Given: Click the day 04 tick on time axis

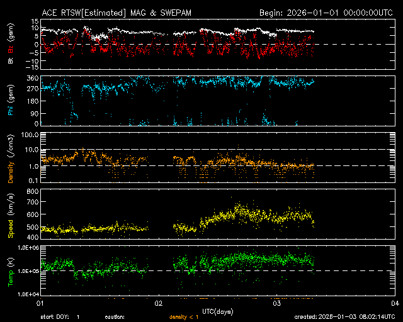Looking at the screenshot, I should (394, 303).
